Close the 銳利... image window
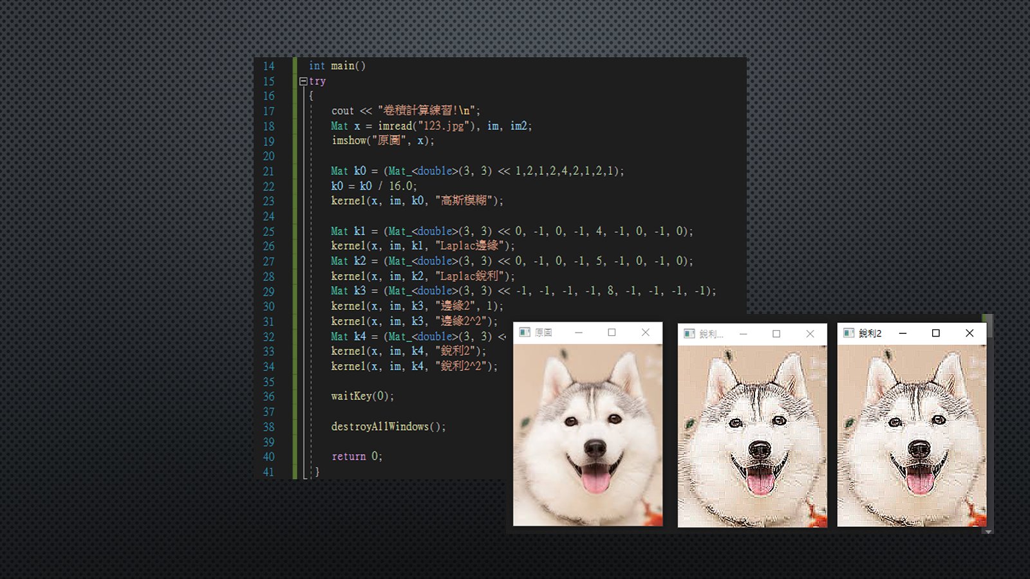The image size is (1030, 579). tap(810, 334)
